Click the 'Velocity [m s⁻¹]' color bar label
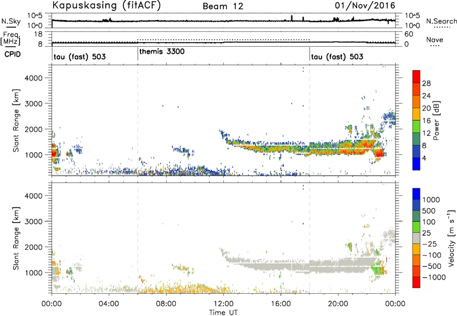The image size is (457, 316). coord(451,238)
